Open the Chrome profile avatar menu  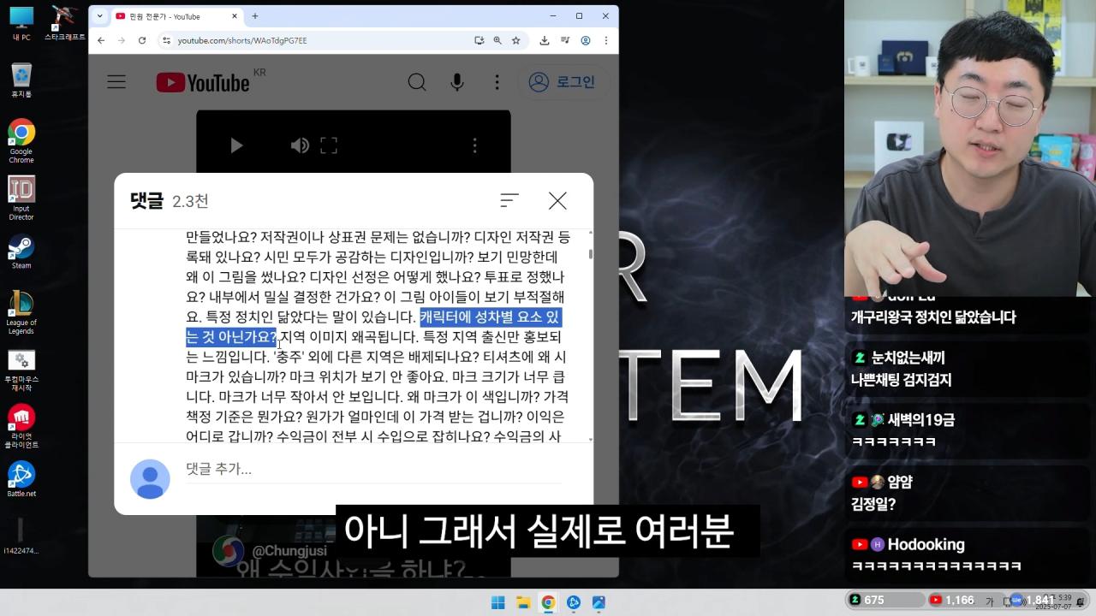tap(585, 40)
